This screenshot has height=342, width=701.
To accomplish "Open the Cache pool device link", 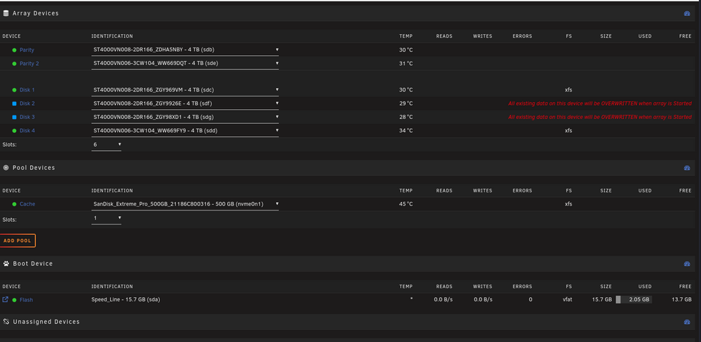I will coord(27,204).
